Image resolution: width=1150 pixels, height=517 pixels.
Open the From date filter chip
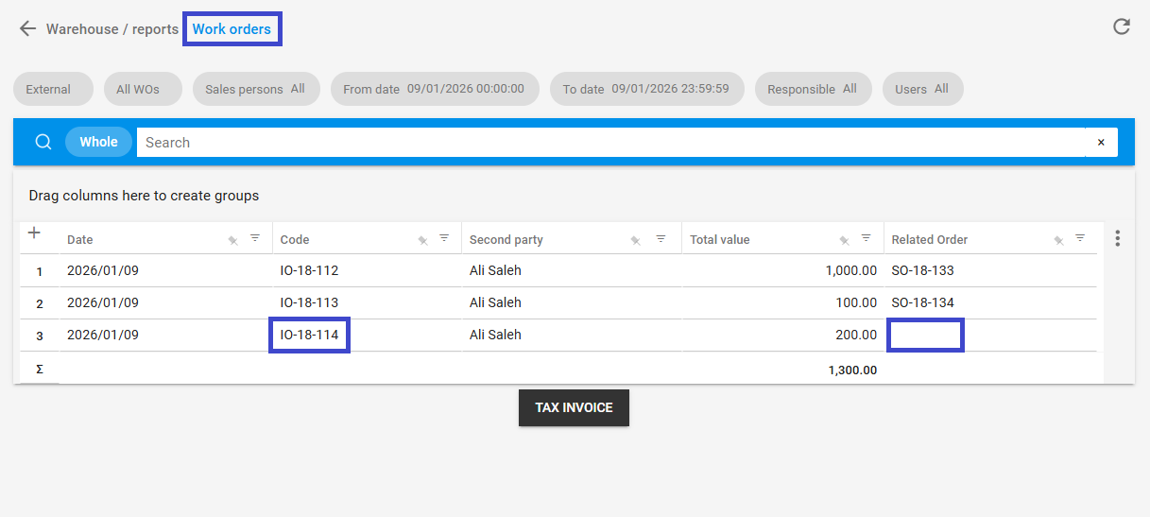click(x=435, y=89)
